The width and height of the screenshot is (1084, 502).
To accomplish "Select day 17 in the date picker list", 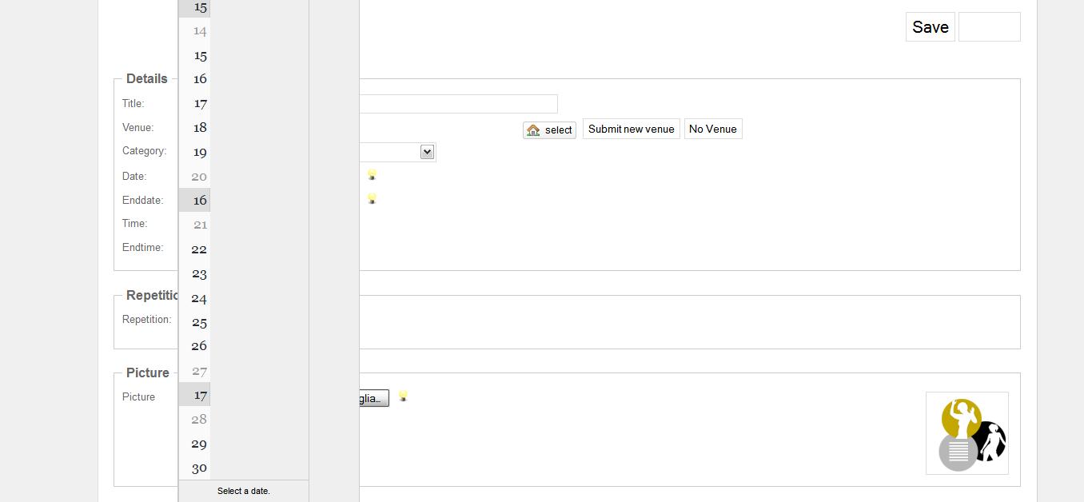I will pos(199,394).
